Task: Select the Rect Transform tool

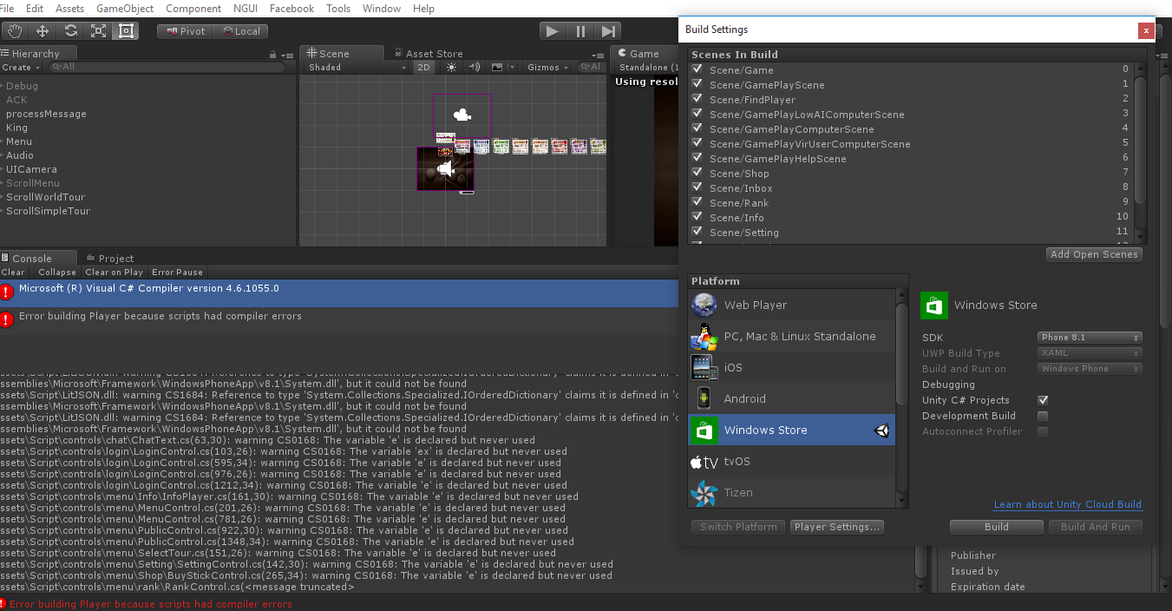Action: click(x=126, y=31)
